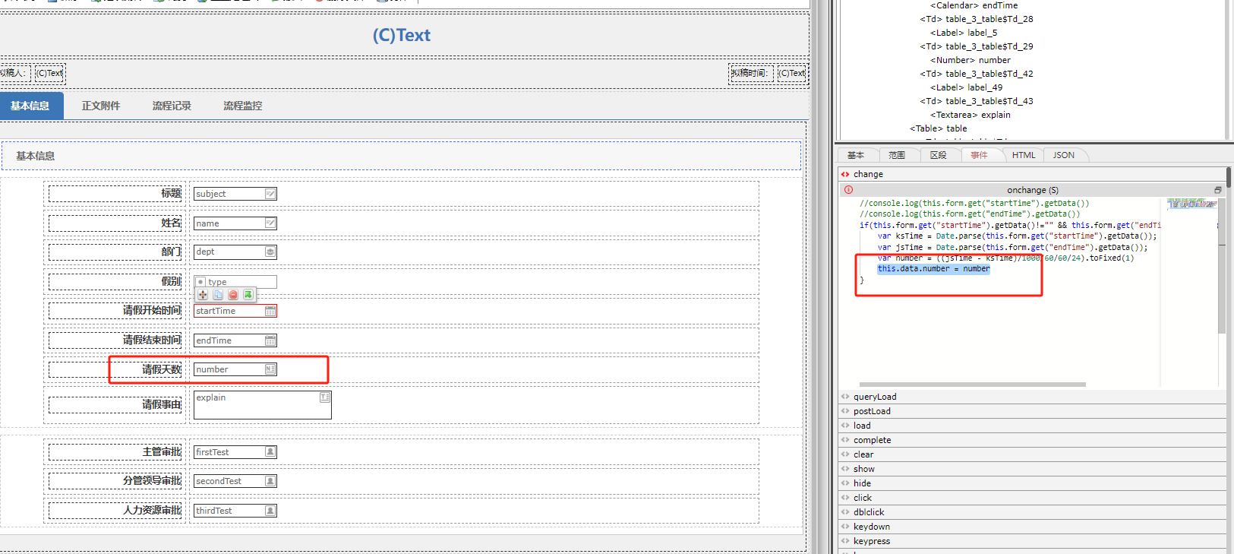Open the 流程监控 form tab
The width and height of the screenshot is (1234, 554).
(x=243, y=106)
